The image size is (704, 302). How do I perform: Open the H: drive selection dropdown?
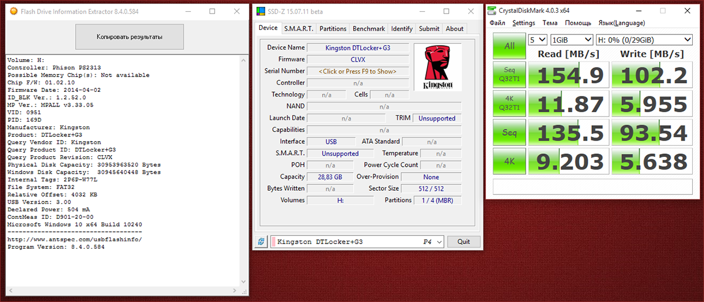(644, 40)
